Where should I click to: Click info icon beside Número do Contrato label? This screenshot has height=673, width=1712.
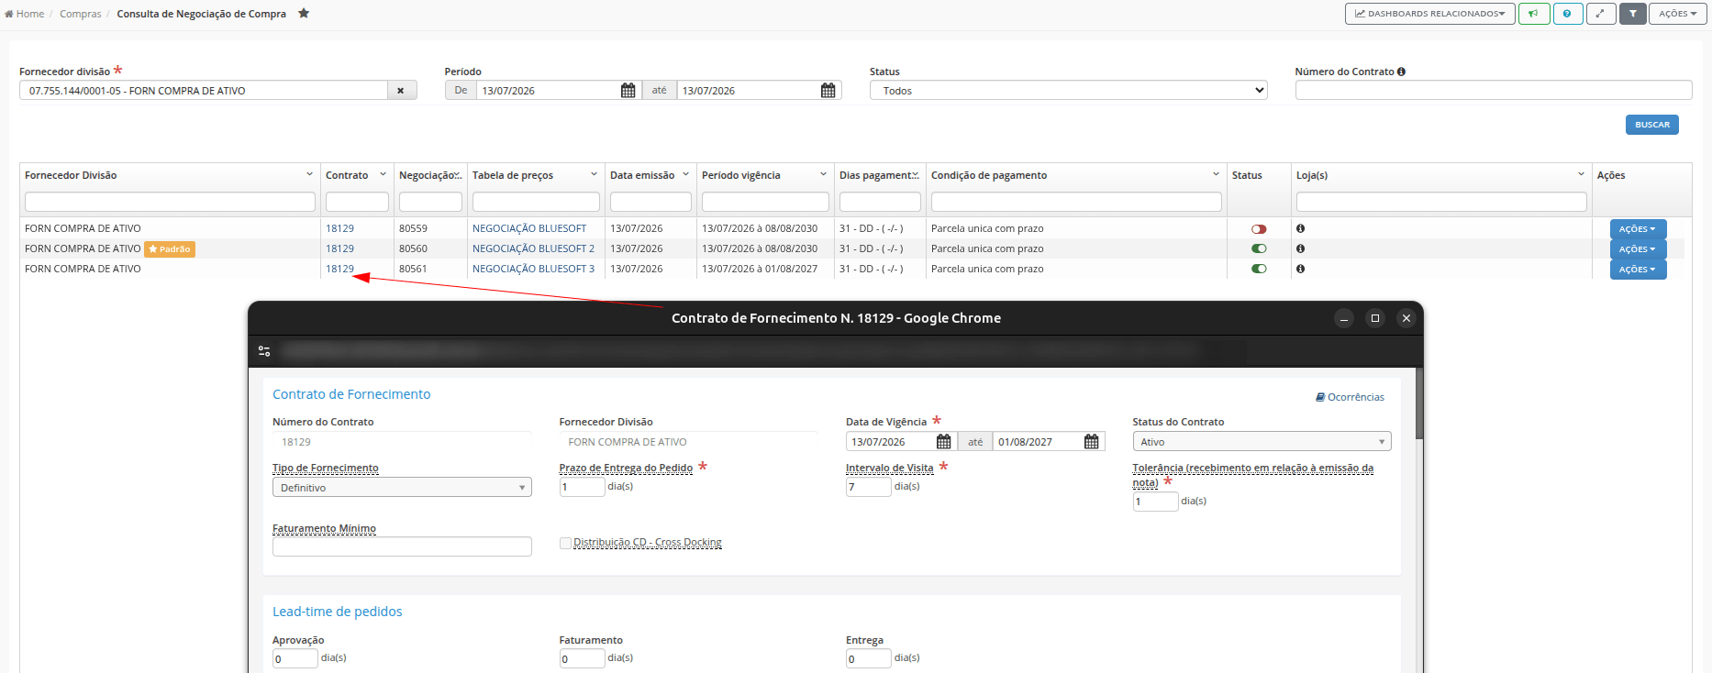coord(1401,72)
